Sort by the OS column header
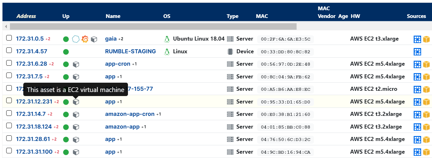 click(167, 16)
